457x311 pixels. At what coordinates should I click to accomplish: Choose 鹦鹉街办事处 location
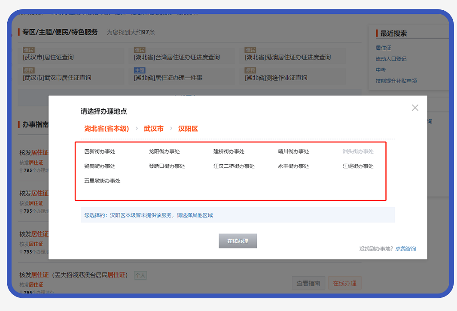pyautogui.click(x=100, y=166)
